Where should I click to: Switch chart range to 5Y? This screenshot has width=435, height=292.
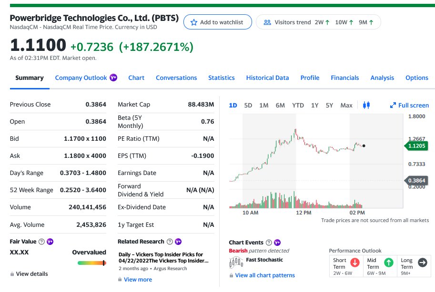(x=329, y=105)
